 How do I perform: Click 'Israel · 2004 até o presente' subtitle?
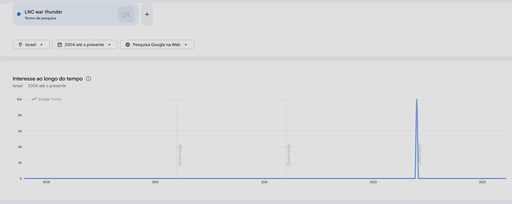[39, 86]
